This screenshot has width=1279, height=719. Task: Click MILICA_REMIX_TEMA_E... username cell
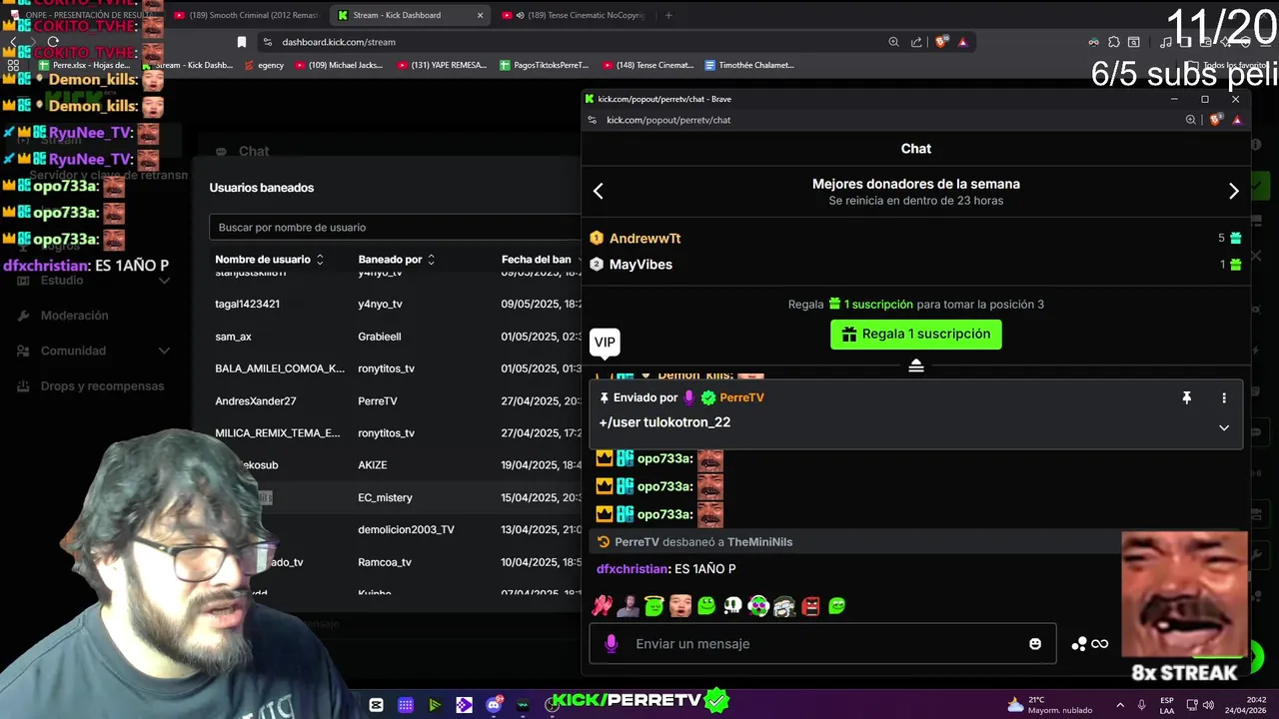(278, 433)
